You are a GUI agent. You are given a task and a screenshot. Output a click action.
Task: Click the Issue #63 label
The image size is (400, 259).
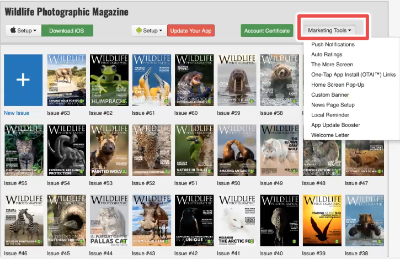[58, 113]
